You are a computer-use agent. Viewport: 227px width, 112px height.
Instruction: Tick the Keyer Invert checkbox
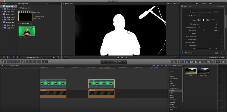[198, 33]
